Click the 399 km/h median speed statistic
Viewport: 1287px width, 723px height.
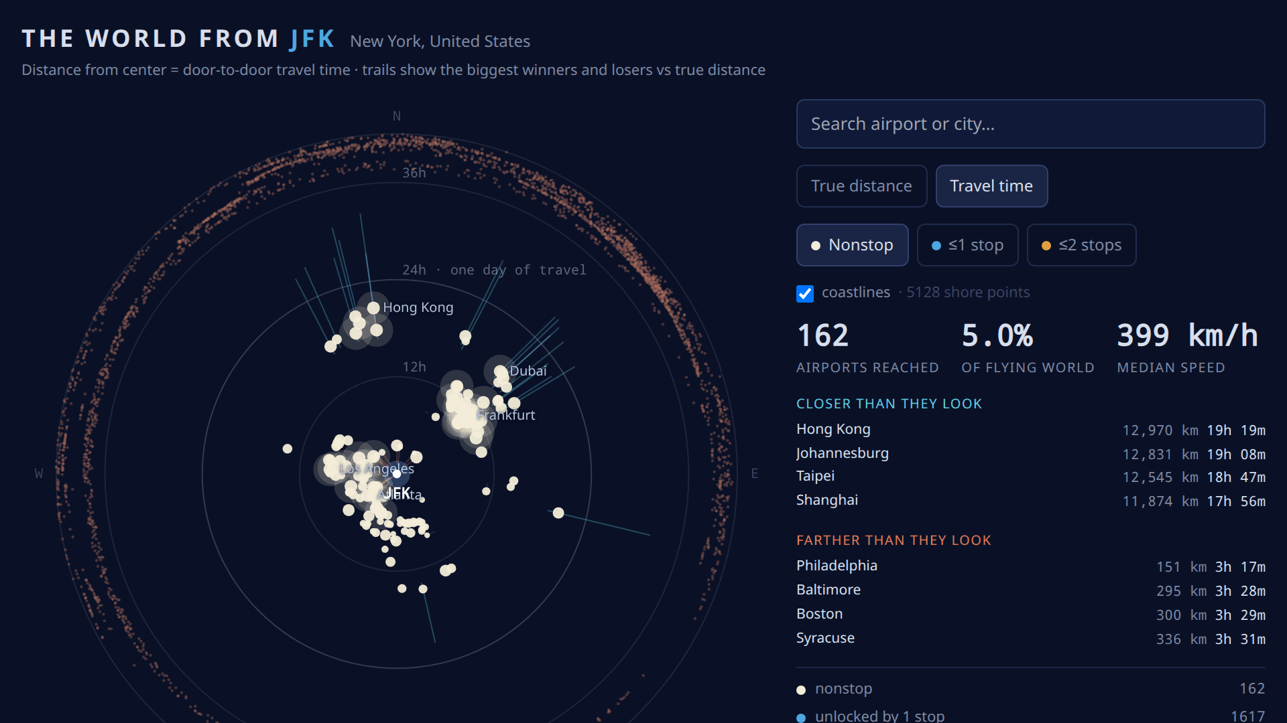pos(1187,348)
